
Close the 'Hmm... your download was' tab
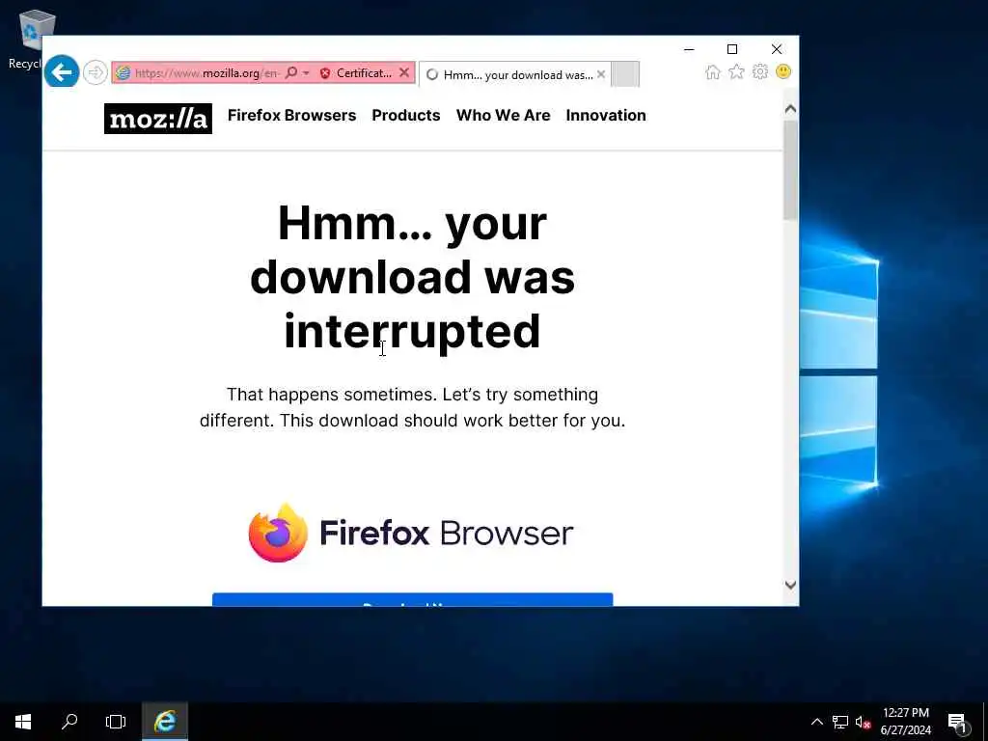[x=601, y=74]
